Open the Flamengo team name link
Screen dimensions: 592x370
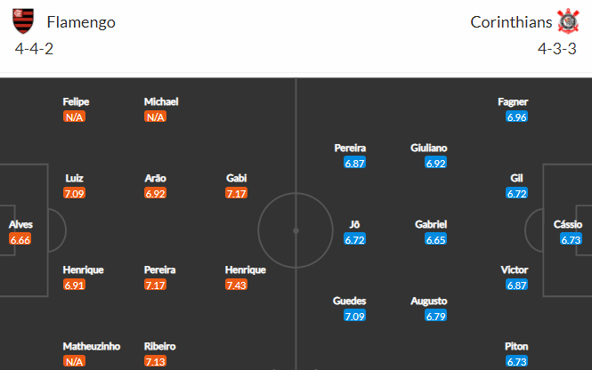[81, 22]
